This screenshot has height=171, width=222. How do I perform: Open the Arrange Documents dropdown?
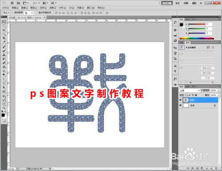pos(45,3)
